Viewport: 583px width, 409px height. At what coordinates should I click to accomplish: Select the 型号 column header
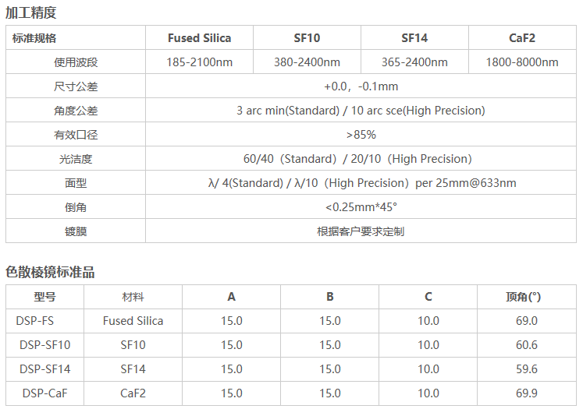pos(45,297)
